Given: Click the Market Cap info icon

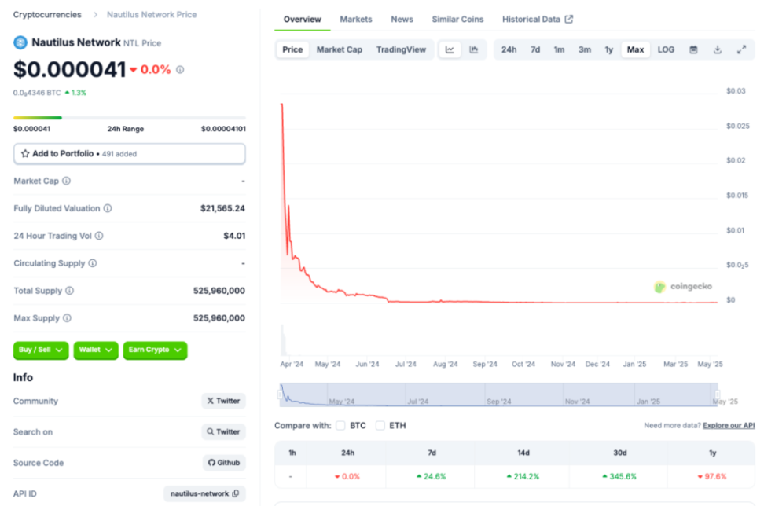Looking at the screenshot, I should [66, 181].
